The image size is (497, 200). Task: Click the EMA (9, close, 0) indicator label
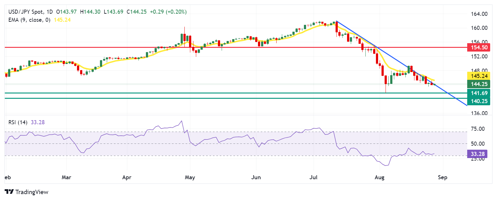[29, 20]
